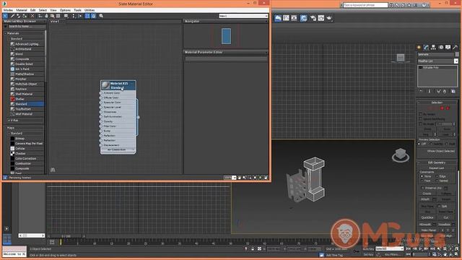Click Assign Material to Selection icon
Screen dimensions: 462x260
coord(25,16)
